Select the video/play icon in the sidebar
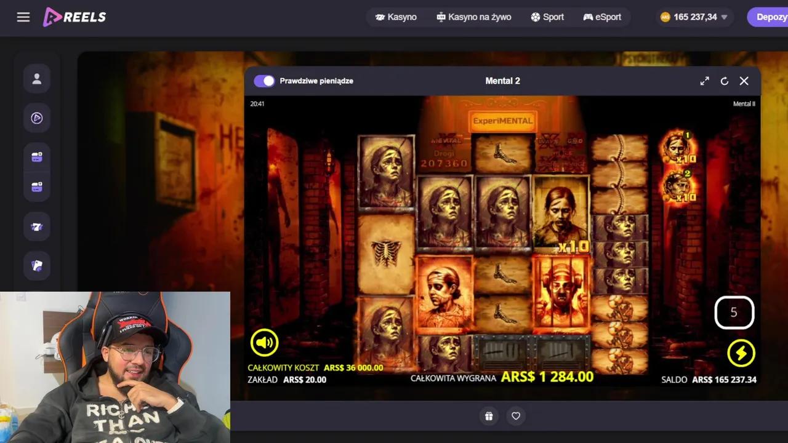Viewport: 788px width, 443px height. pyautogui.click(x=36, y=118)
